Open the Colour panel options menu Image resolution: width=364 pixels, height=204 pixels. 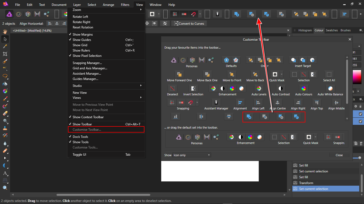361,30
